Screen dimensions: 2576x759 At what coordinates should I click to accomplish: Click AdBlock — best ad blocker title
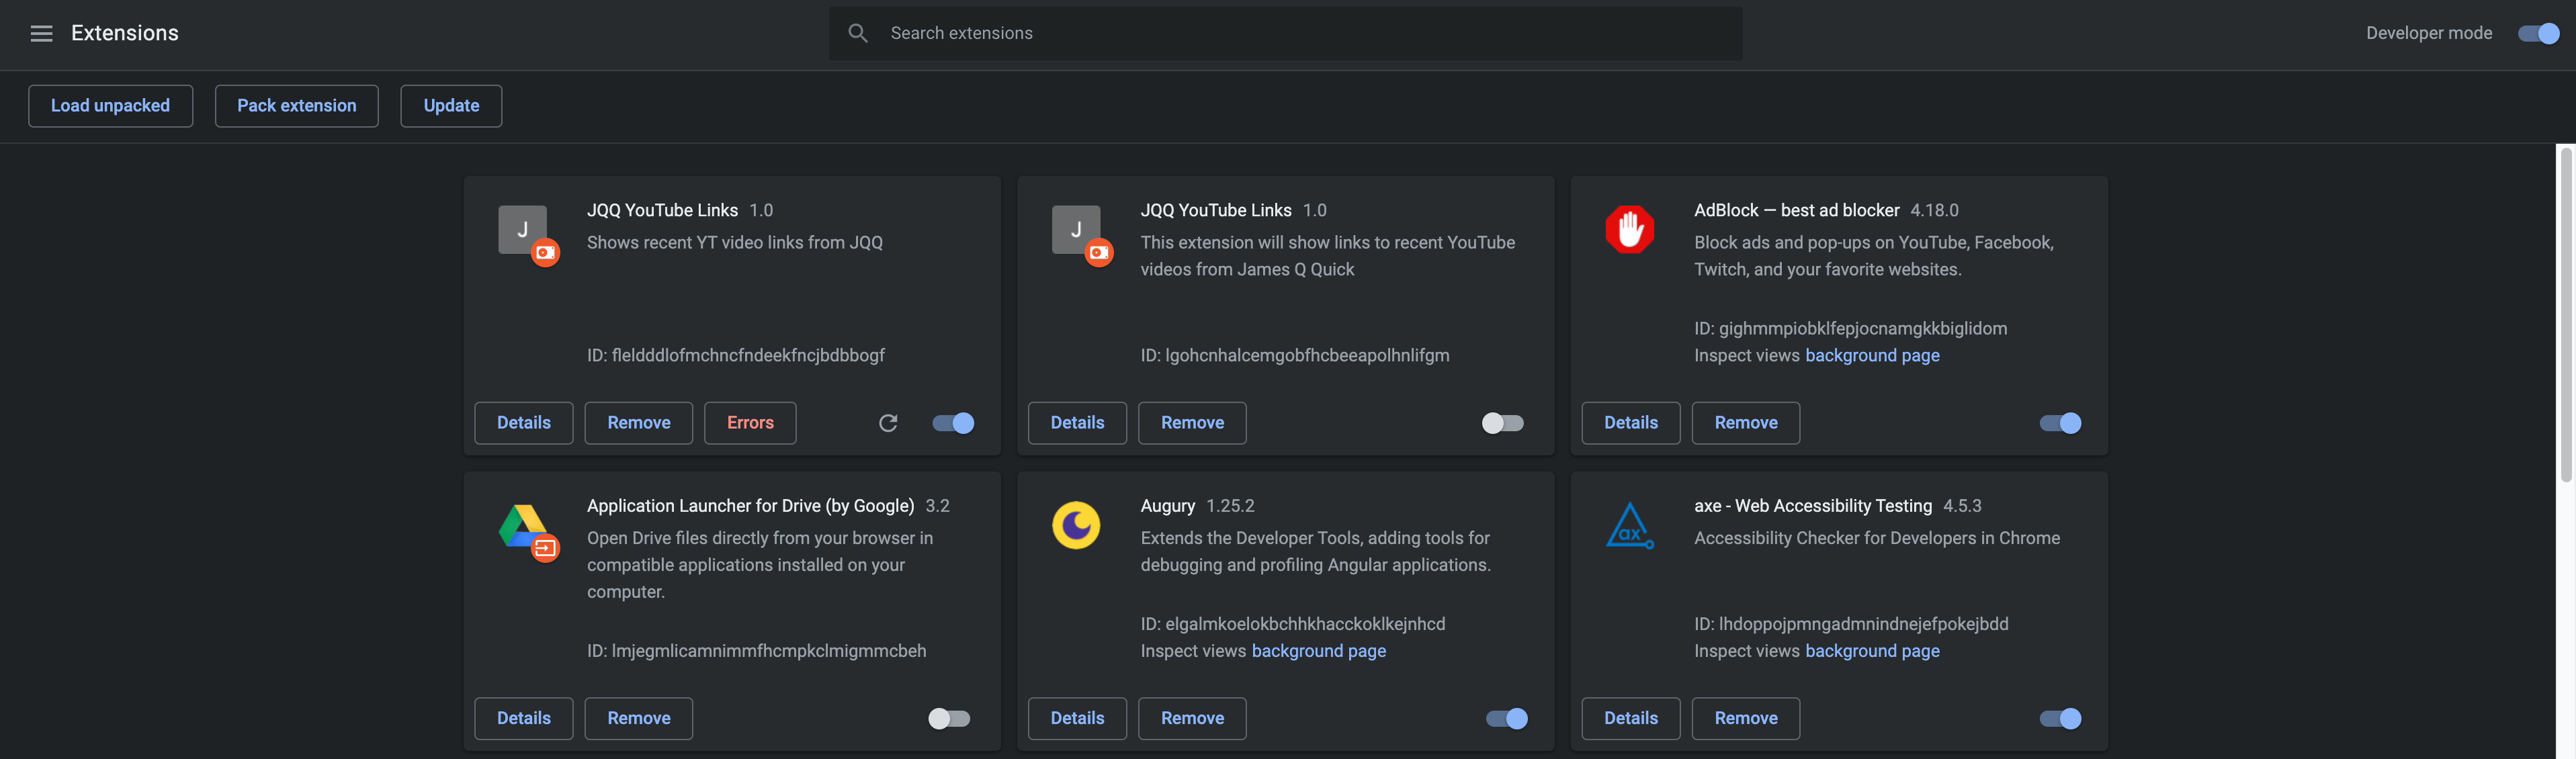click(1796, 210)
